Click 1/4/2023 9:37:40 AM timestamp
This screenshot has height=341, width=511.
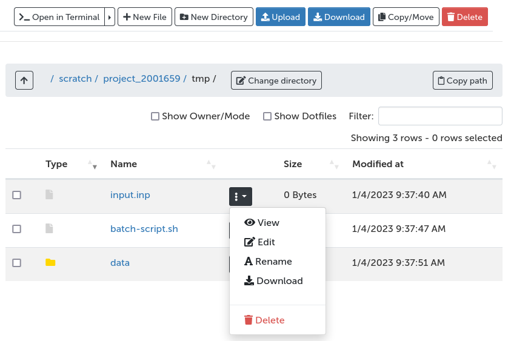399,195
